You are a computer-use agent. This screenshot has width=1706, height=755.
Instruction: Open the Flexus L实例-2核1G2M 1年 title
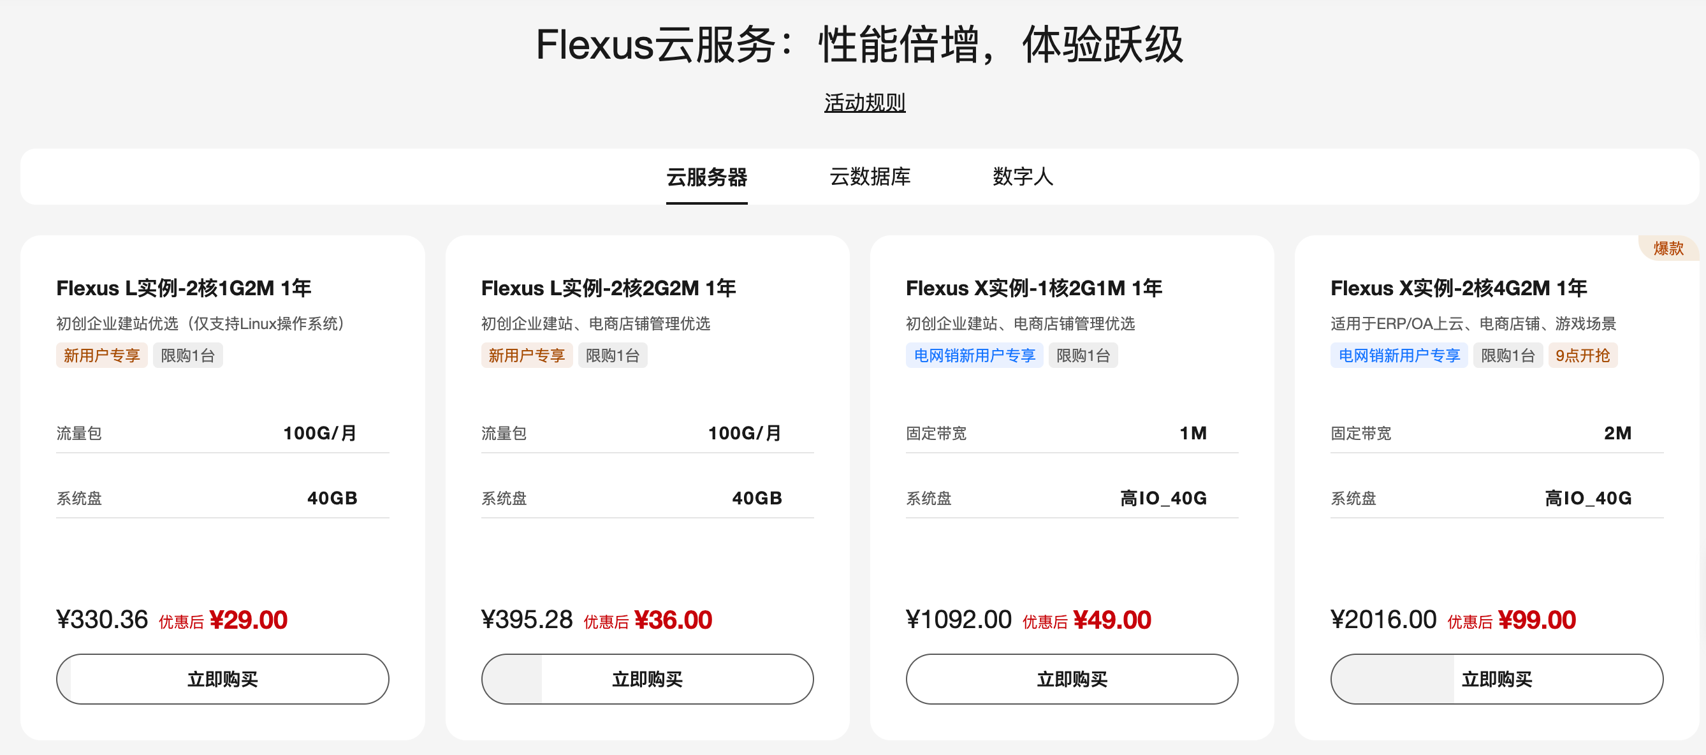click(x=184, y=288)
